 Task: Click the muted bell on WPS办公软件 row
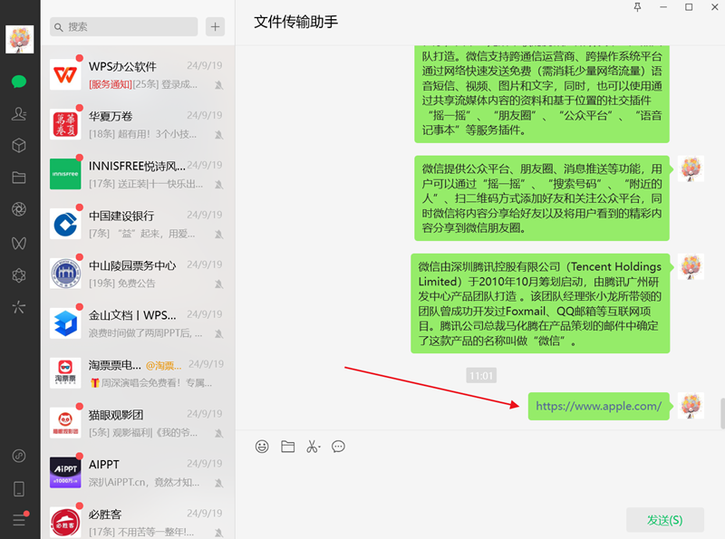coord(218,85)
